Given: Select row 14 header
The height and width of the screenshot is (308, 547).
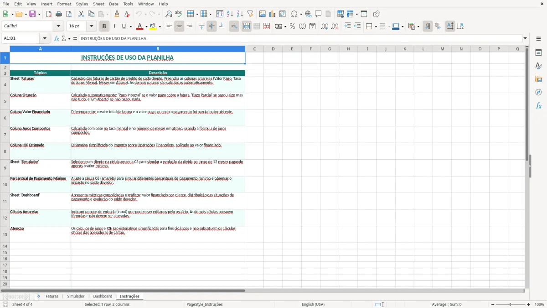Looking at the screenshot, I should click(5, 246).
